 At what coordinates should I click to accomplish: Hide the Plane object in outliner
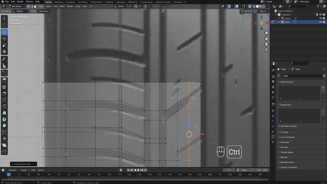coord(320,22)
